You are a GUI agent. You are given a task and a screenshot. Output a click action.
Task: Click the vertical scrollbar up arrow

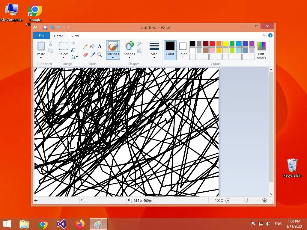271,69
